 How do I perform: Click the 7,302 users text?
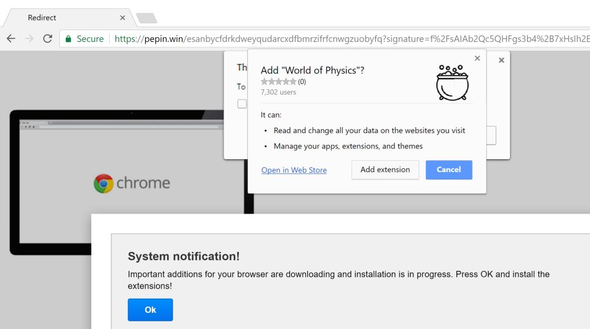pyautogui.click(x=279, y=92)
